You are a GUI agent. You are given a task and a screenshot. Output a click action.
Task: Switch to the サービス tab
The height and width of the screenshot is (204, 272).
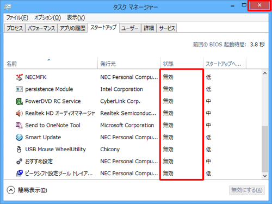pyautogui.click(x=167, y=28)
